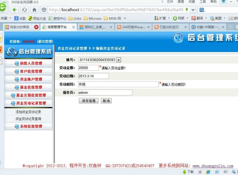Open the 工具 menu
The height and width of the screenshot is (175, 238).
pyautogui.click(x=203, y=2)
